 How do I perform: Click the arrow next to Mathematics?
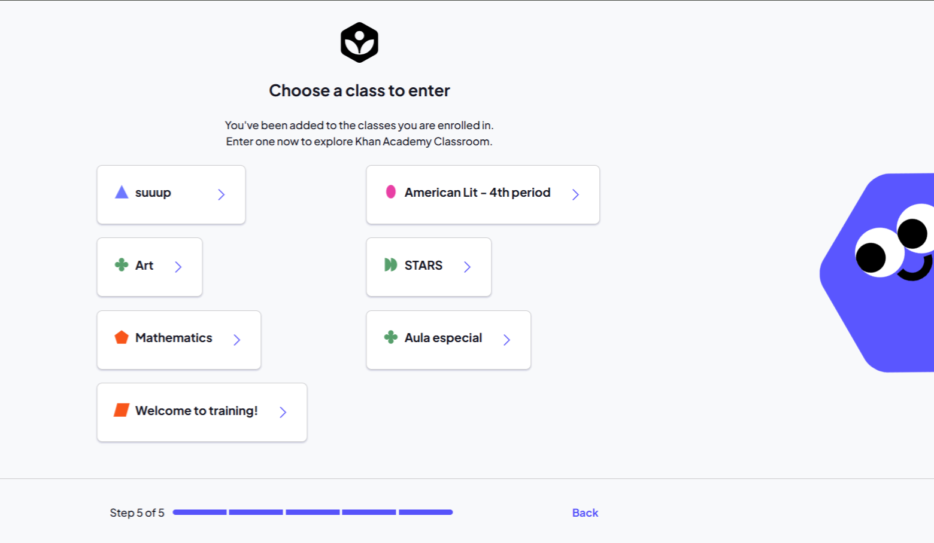pos(237,340)
